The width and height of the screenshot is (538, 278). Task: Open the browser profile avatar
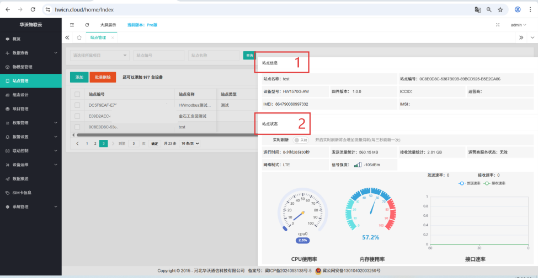(x=518, y=9)
